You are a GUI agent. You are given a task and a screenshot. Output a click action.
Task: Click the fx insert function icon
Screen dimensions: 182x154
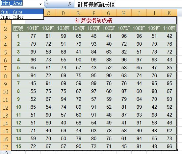(x=70, y=4)
